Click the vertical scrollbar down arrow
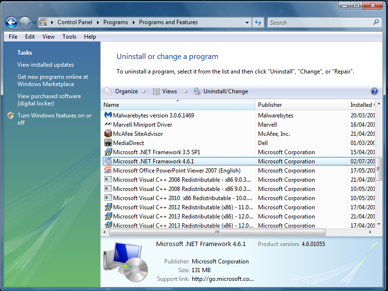The image size is (388, 291). [x=379, y=225]
